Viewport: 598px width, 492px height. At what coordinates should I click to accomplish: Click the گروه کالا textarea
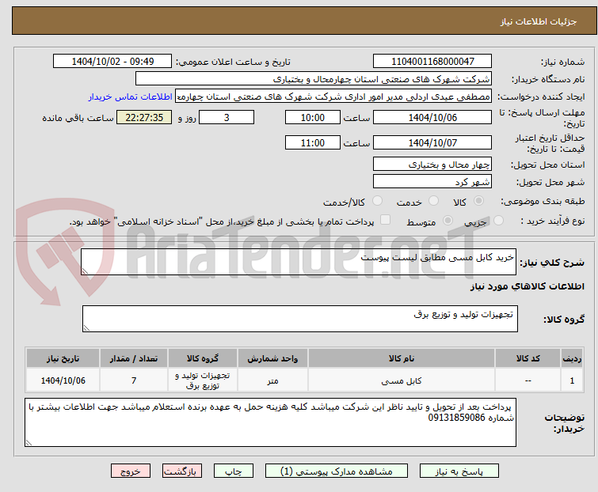tap(299, 319)
